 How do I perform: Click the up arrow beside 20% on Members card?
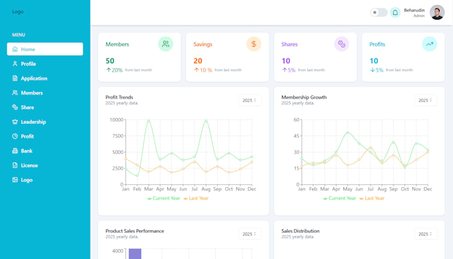coord(109,70)
